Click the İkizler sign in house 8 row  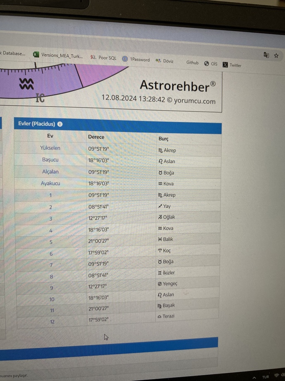166,273
